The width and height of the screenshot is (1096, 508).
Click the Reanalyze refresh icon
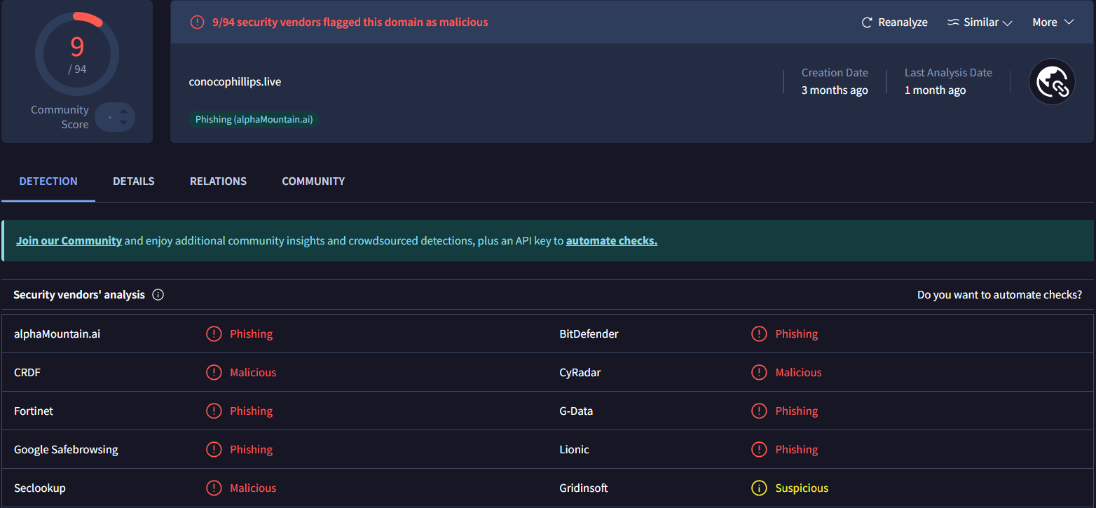[867, 22]
